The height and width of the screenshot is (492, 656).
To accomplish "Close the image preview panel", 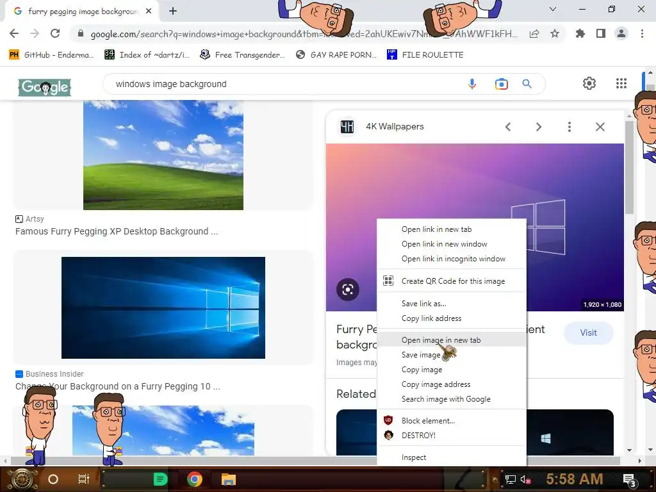I will (600, 127).
